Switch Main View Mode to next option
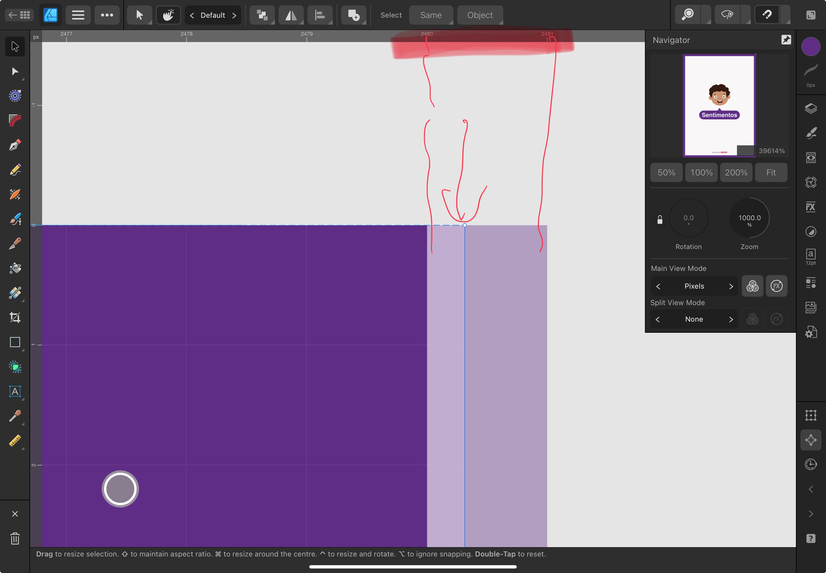Screen dimensions: 826x573 [x=731, y=286]
